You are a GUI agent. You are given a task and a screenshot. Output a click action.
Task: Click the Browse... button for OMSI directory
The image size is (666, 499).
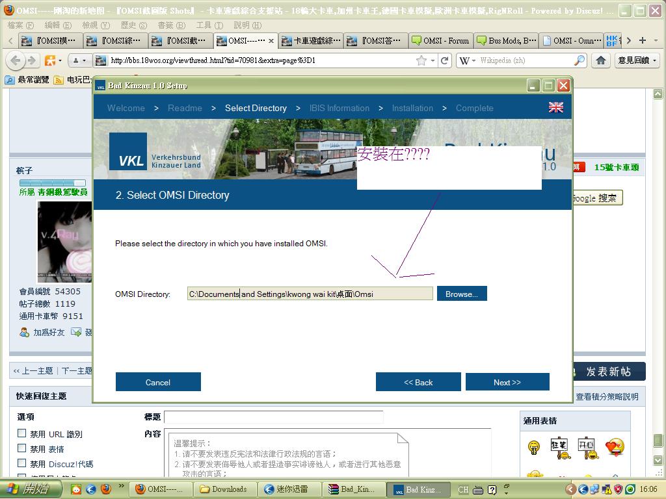[462, 294]
